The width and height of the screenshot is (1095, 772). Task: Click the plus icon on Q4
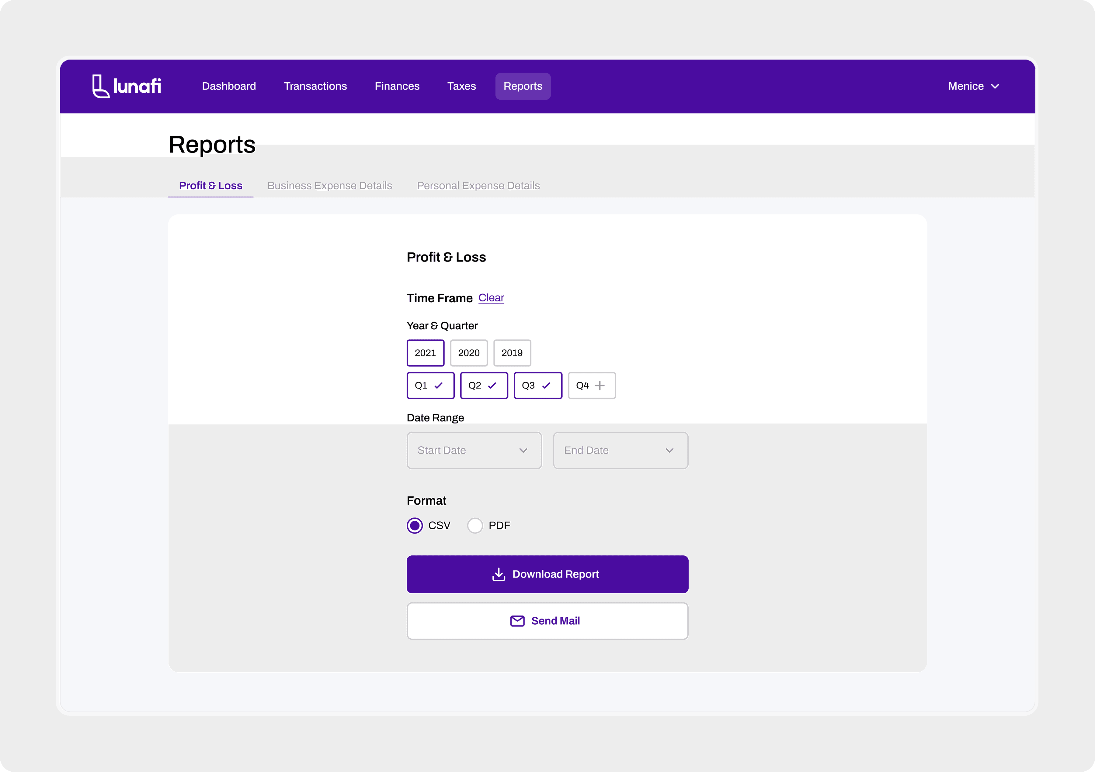pyautogui.click(x=600, y=385)
